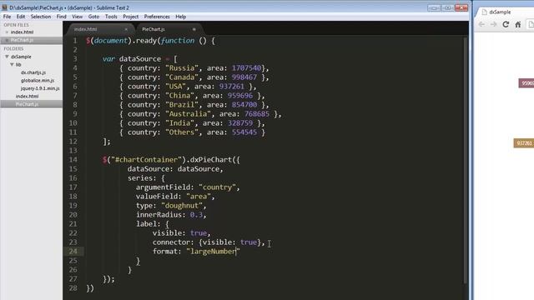
Task: Open PieChart.js in the dxSample folder
Action: pyautogui.click(x=27, y=104)
